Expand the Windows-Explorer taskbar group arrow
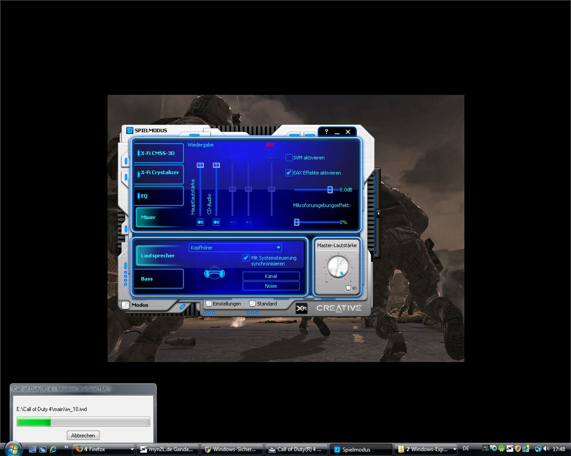 (455, 449)
